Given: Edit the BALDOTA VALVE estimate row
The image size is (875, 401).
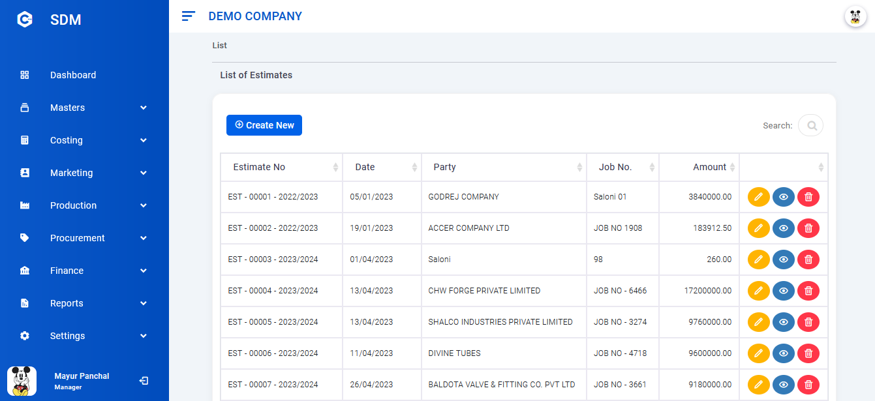Looking at the screenshot, I should point(758,385).
